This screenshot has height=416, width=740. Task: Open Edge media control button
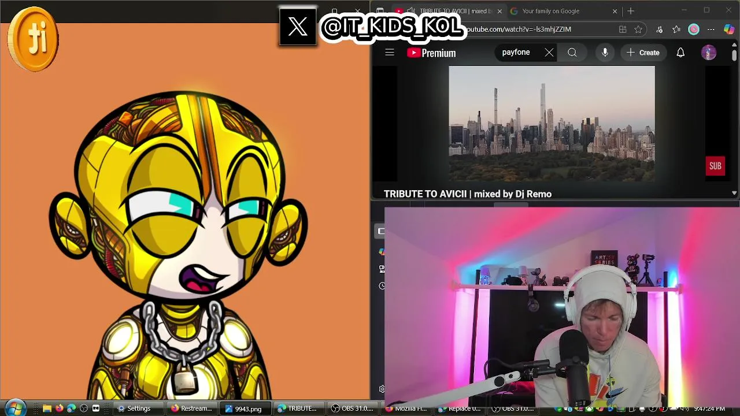pos(659,29)
